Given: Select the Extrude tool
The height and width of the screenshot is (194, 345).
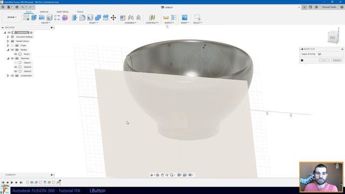Looking at the screenshot, I should pos(34,18).
